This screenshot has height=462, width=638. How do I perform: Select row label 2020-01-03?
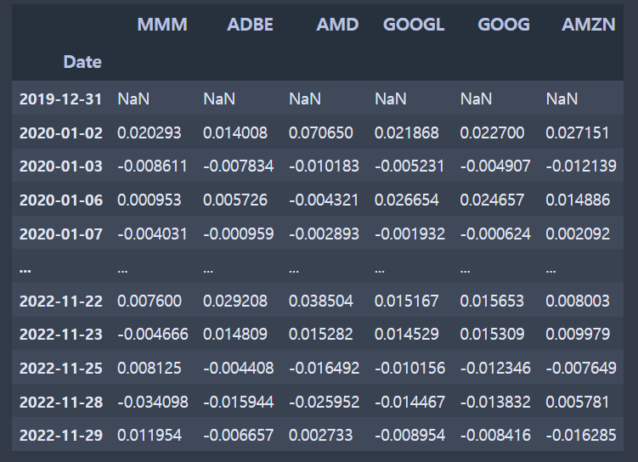(61, 166)
